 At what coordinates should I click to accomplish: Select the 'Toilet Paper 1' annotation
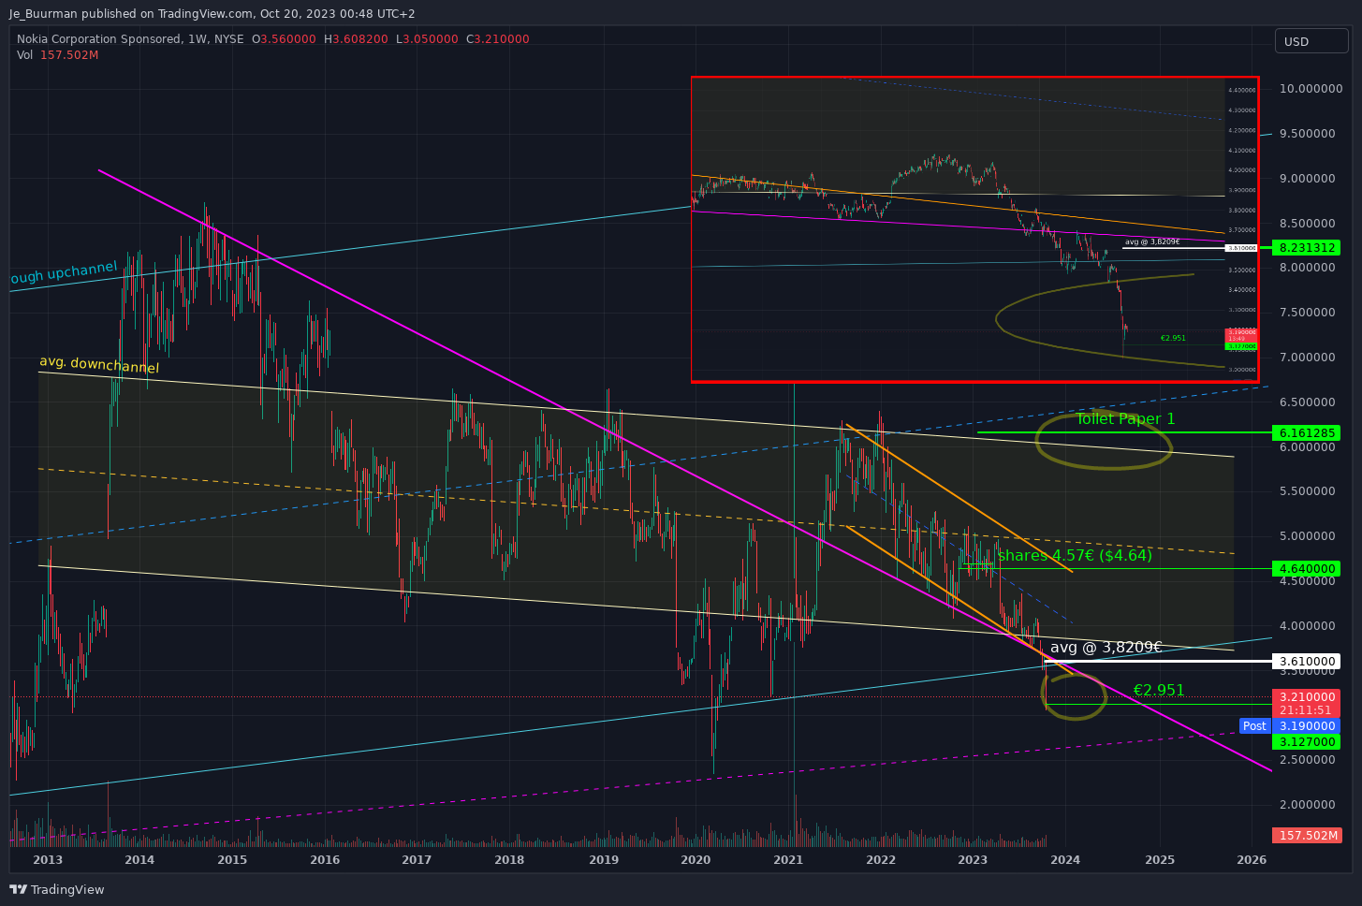point(1125,419)
